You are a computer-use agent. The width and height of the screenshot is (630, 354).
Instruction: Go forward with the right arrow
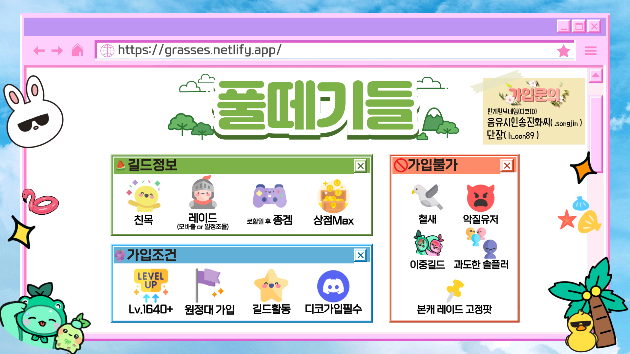[x=57, y=51]
